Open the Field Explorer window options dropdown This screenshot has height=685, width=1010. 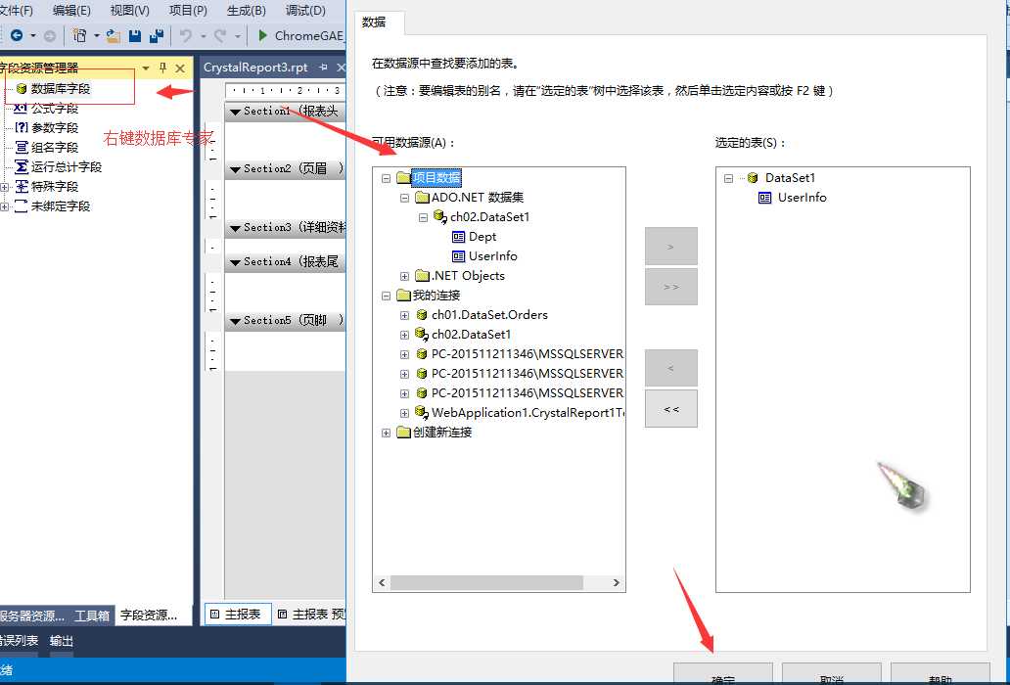coord(146,68)
